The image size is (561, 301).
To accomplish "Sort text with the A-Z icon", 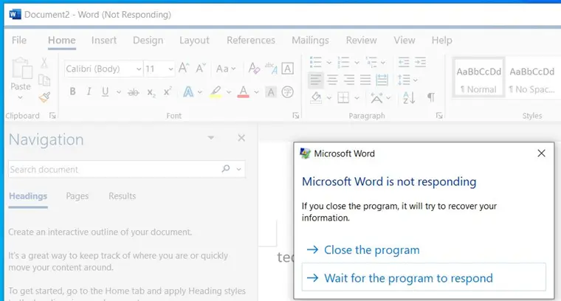I will [x=409, y=97].
